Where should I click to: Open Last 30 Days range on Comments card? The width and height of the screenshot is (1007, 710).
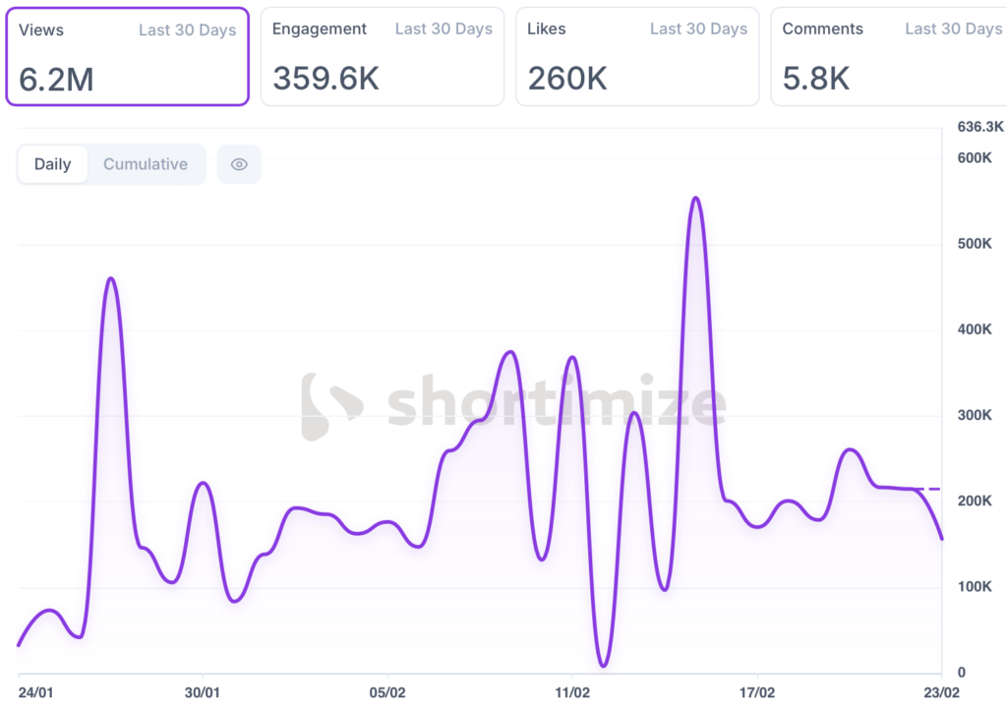[953, 30]
